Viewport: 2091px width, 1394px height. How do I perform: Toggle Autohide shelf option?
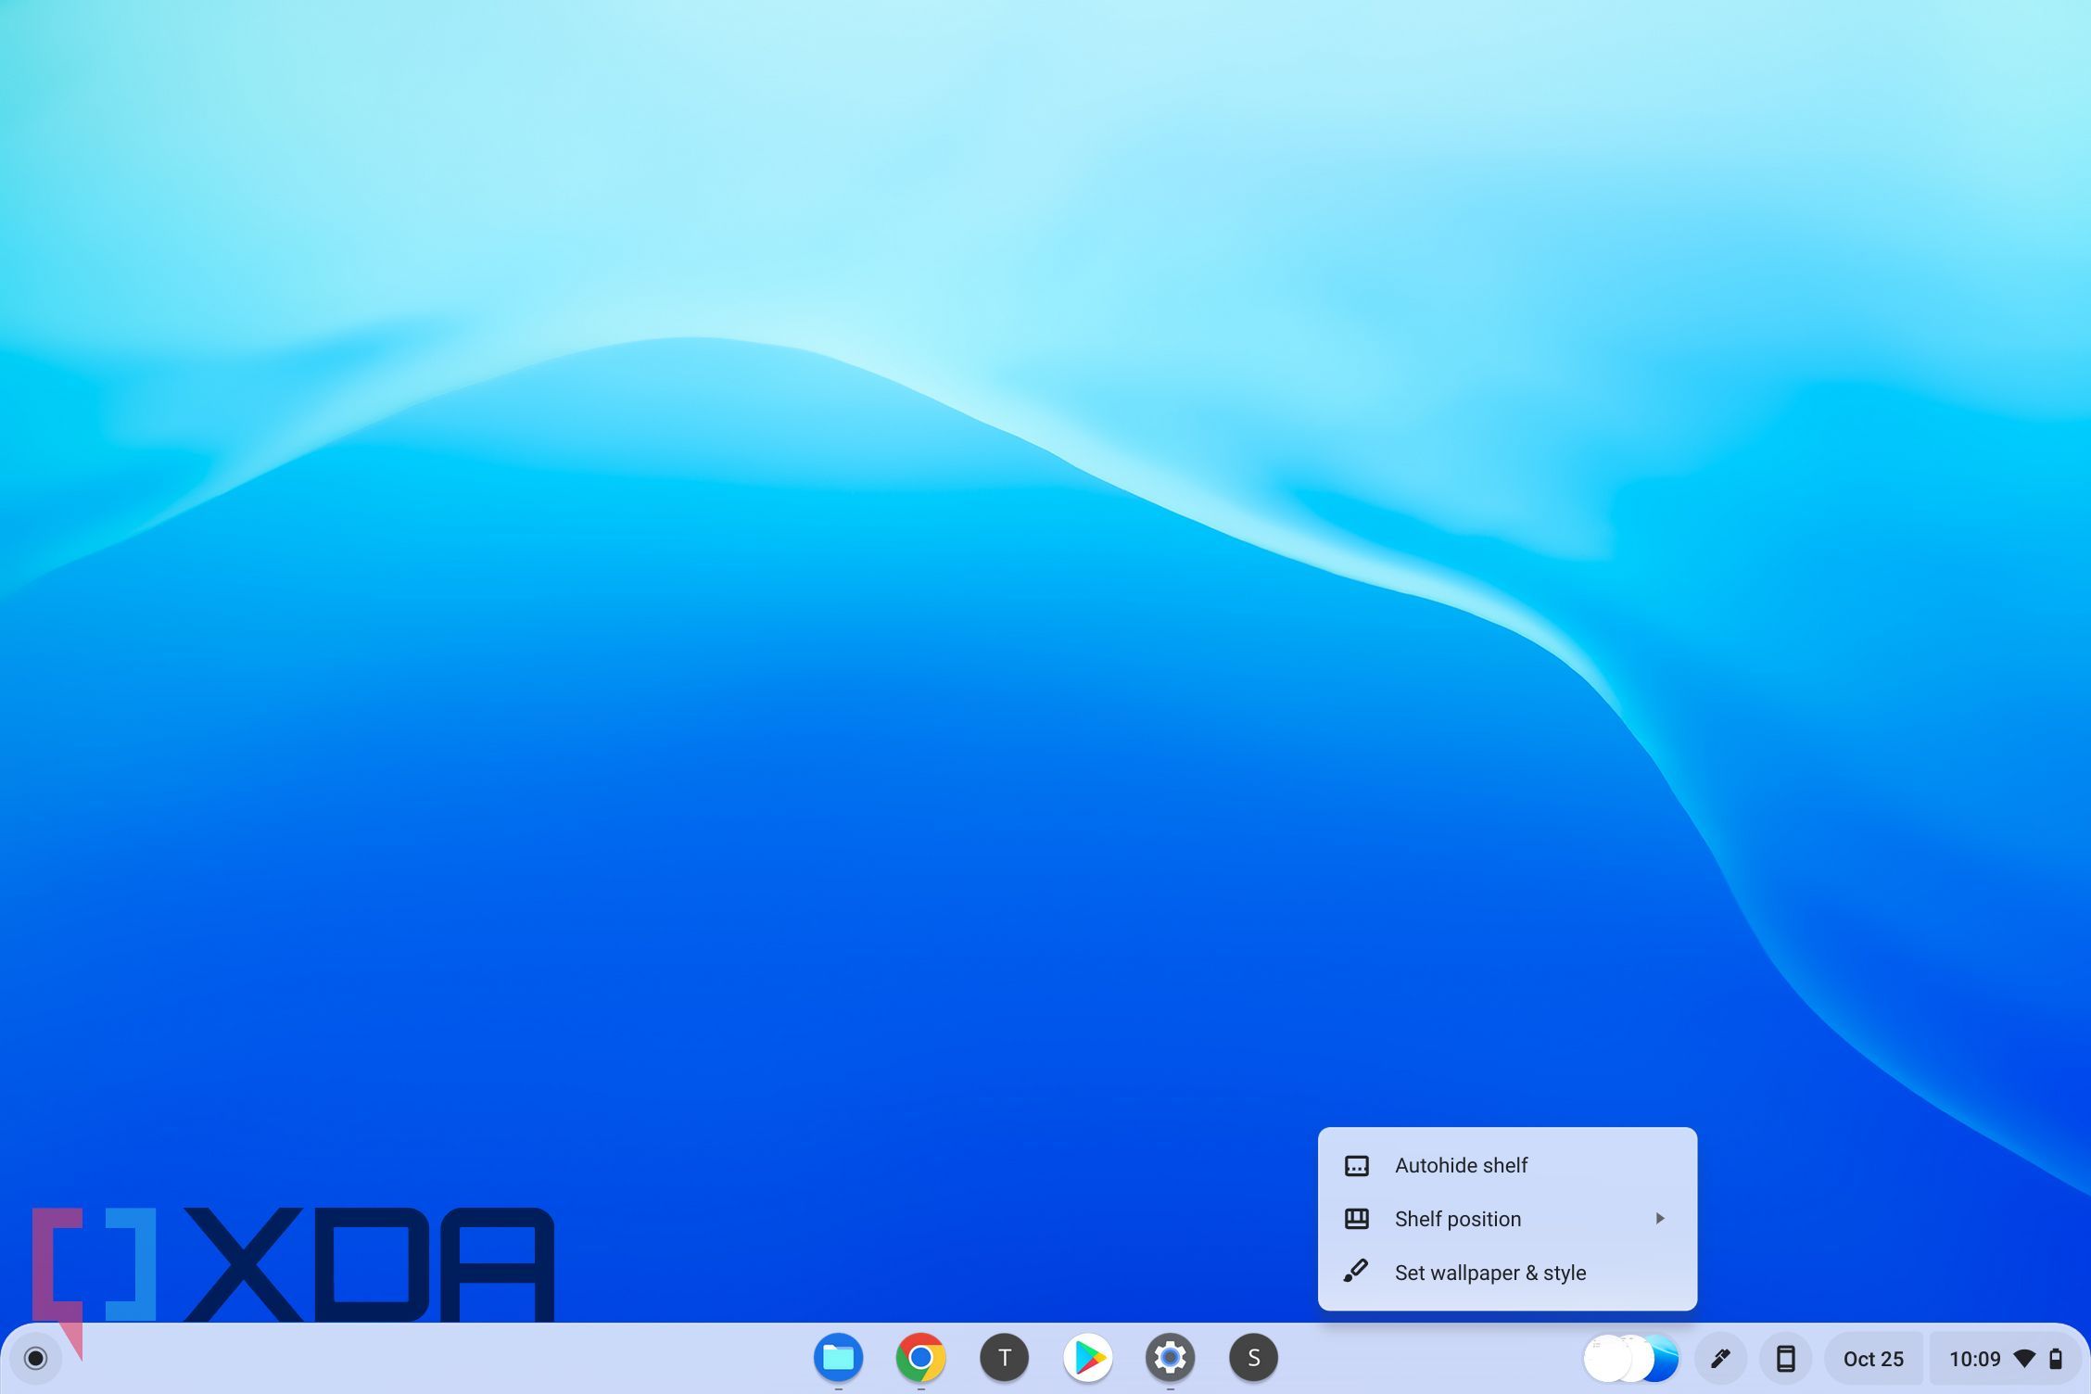1461,1165
